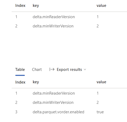The image size is (127, 122).
Task: Select index 2 in the bottom table
Action: pos(16,103)
